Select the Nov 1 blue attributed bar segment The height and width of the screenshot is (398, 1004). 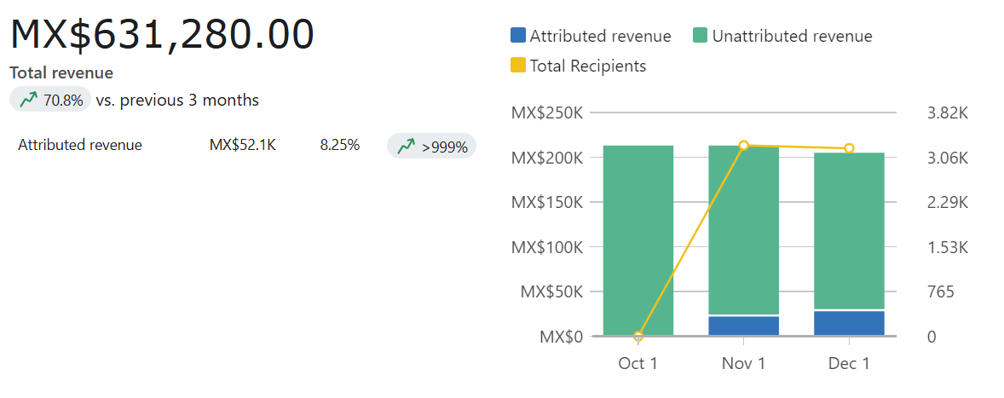pos(744,326)
